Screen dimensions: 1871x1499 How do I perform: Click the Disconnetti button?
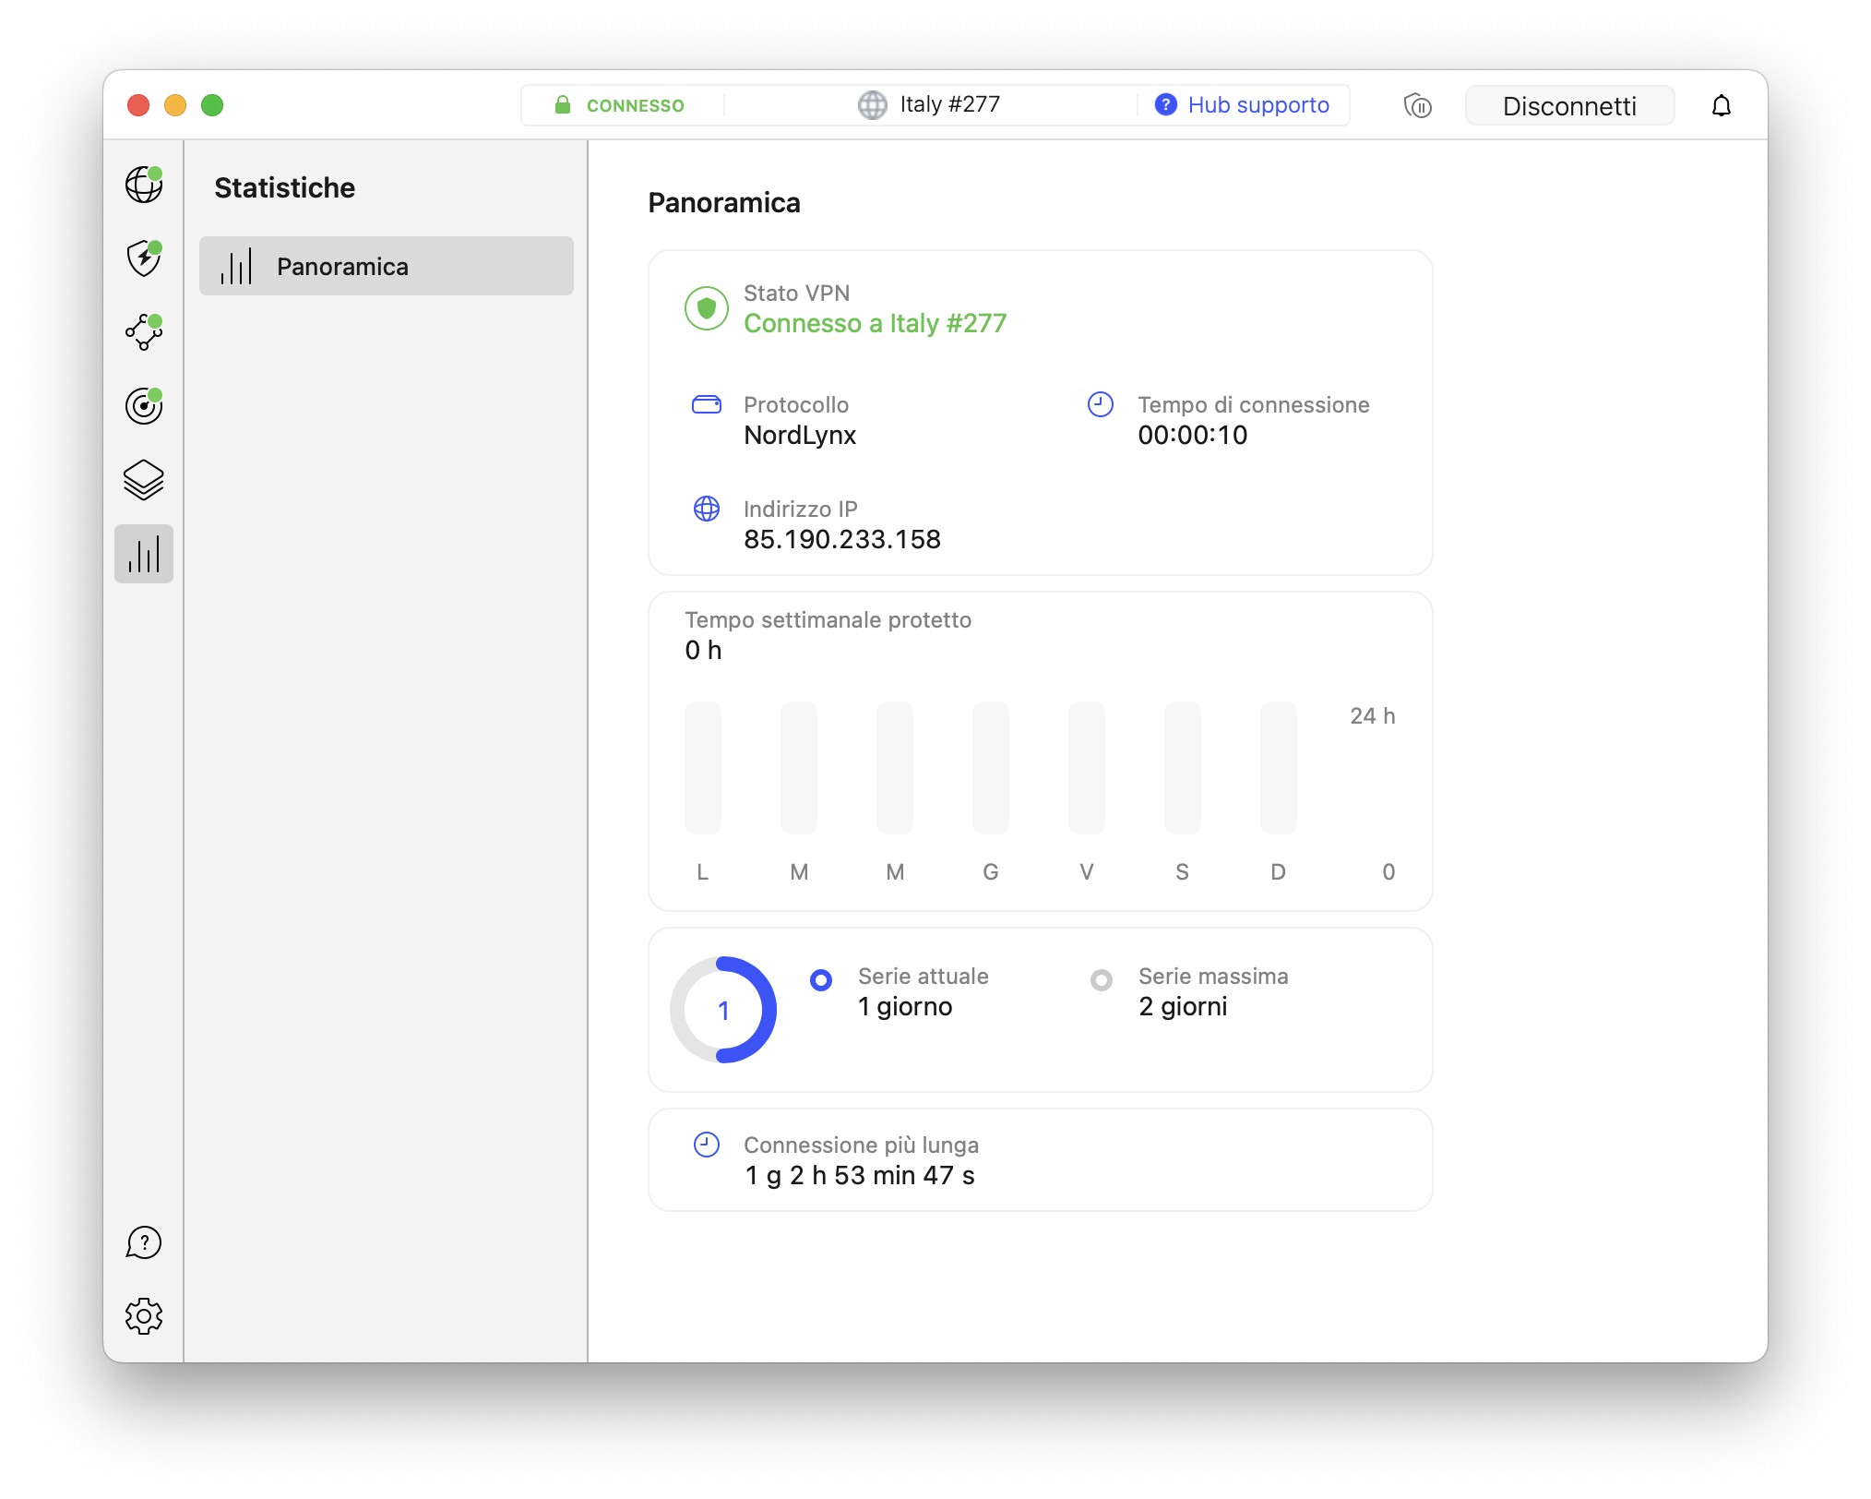(1569, 105)
